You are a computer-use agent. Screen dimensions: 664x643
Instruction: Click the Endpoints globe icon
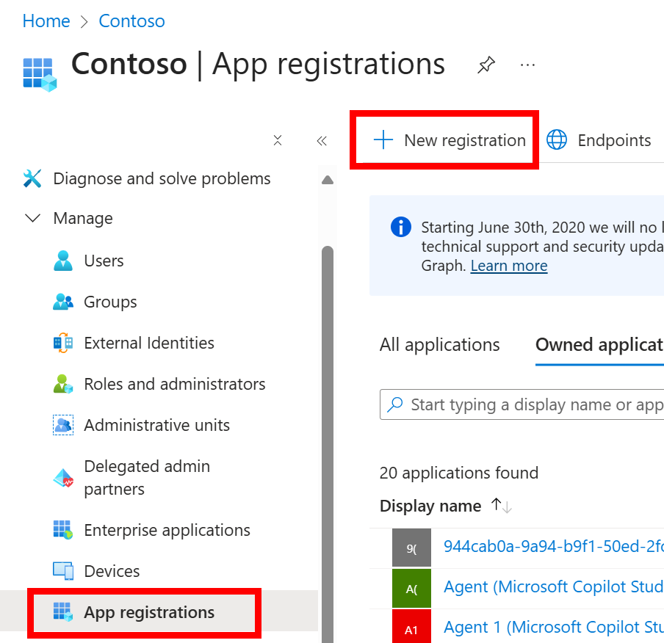pos(557,139)
